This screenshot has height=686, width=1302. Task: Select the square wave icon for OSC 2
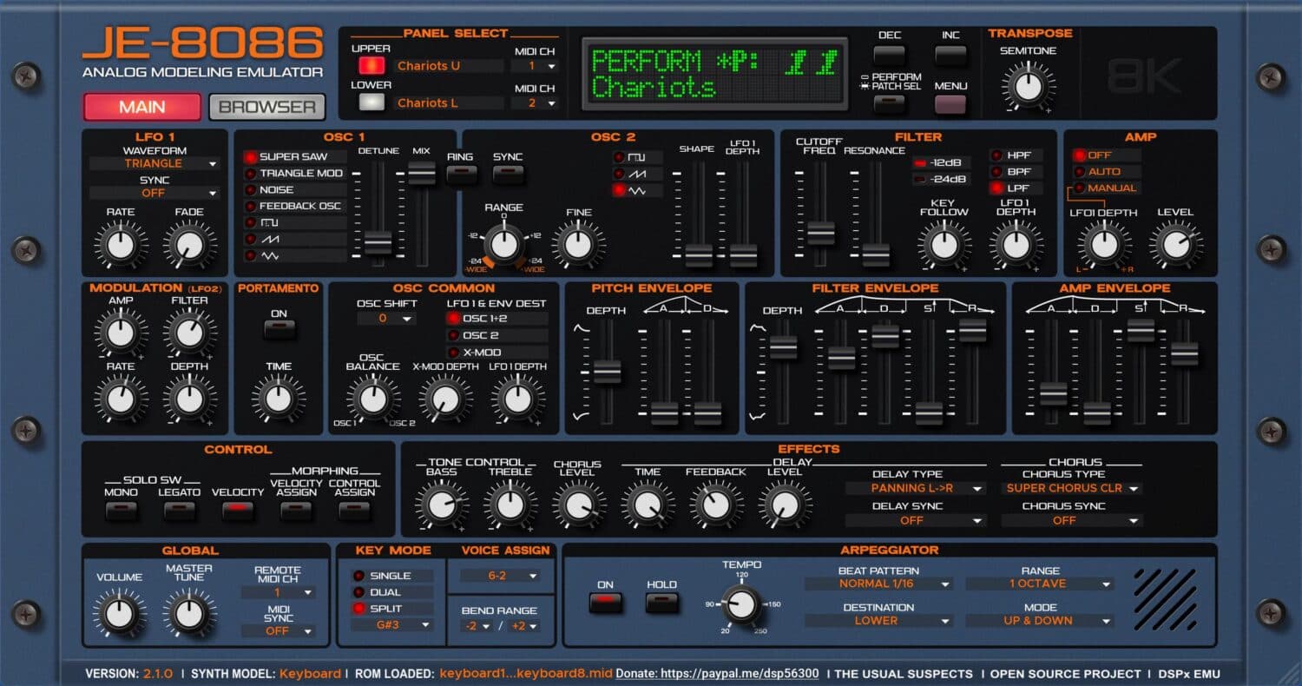634,156
